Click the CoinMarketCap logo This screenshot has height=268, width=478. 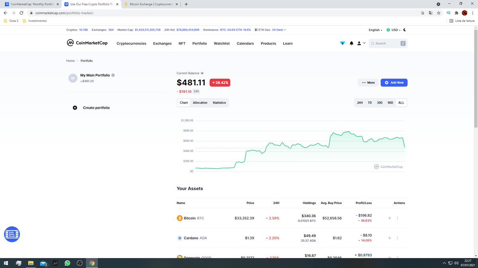pyautogui.click(x=88, y=43)
